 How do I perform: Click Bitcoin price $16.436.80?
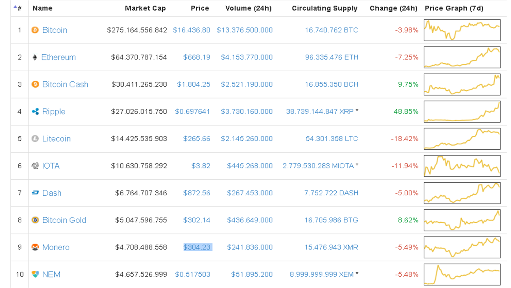[x=192, y=30]
